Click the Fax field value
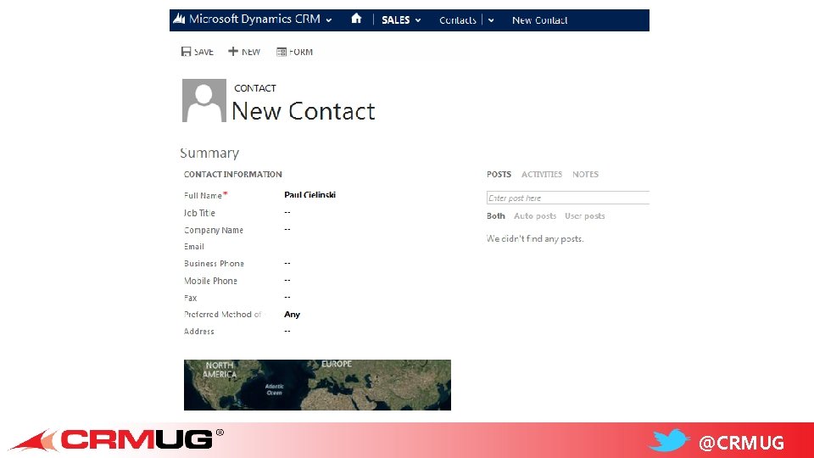This screenshot has height=458, width=814. [287, 298]
